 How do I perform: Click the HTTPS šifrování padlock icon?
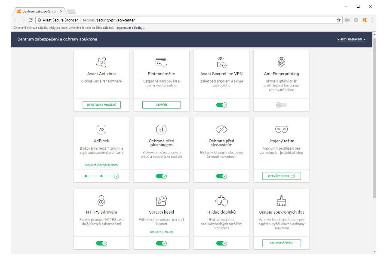coord(101,200)
